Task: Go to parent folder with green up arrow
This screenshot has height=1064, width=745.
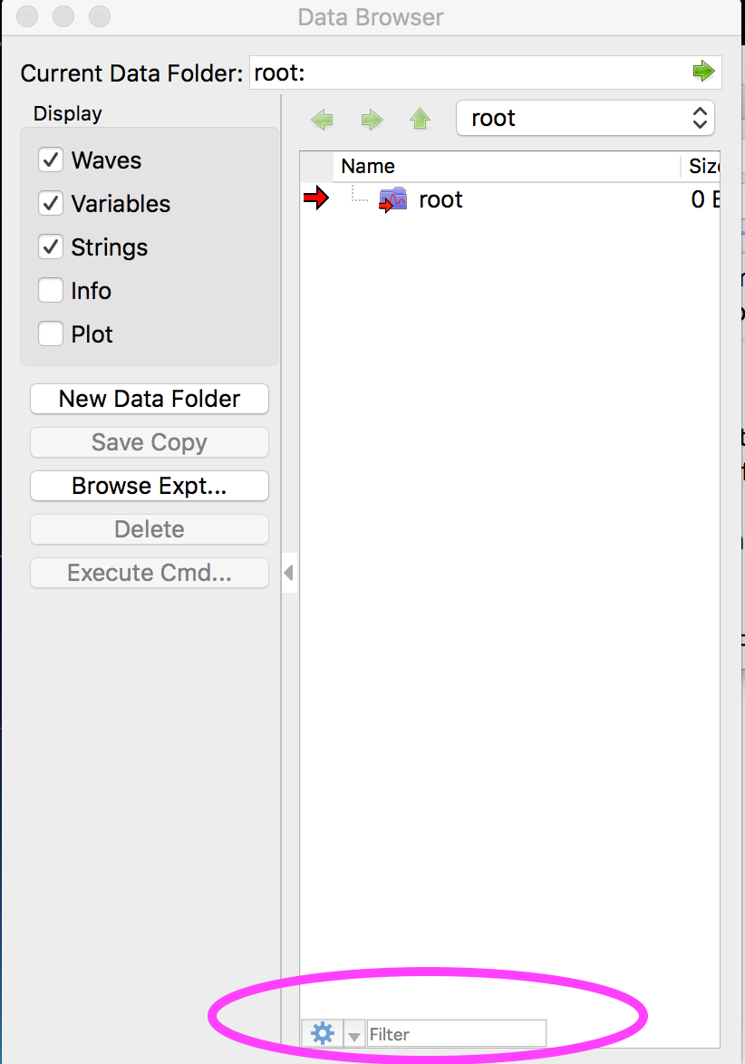Action: point(420,119)
